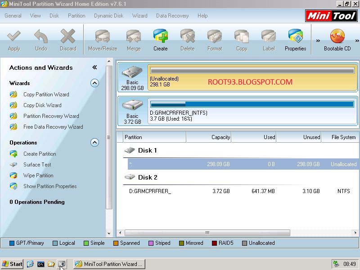Click the Discard X toolbar icon
Screen dimensions: 360x270
(x=68, y=36)
